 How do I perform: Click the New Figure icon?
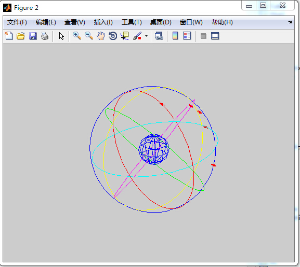pos(9,36)
